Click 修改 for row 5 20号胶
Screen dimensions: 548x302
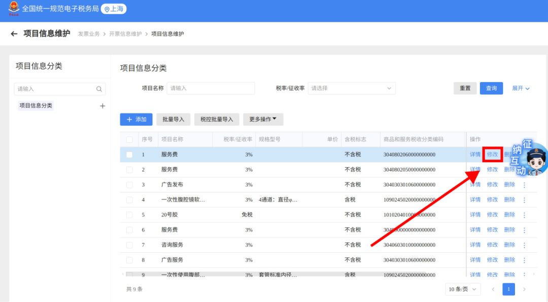(492, 215)
